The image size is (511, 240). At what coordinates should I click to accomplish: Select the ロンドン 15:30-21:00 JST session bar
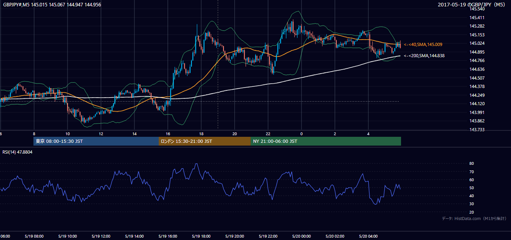click(x=205, y=141)
